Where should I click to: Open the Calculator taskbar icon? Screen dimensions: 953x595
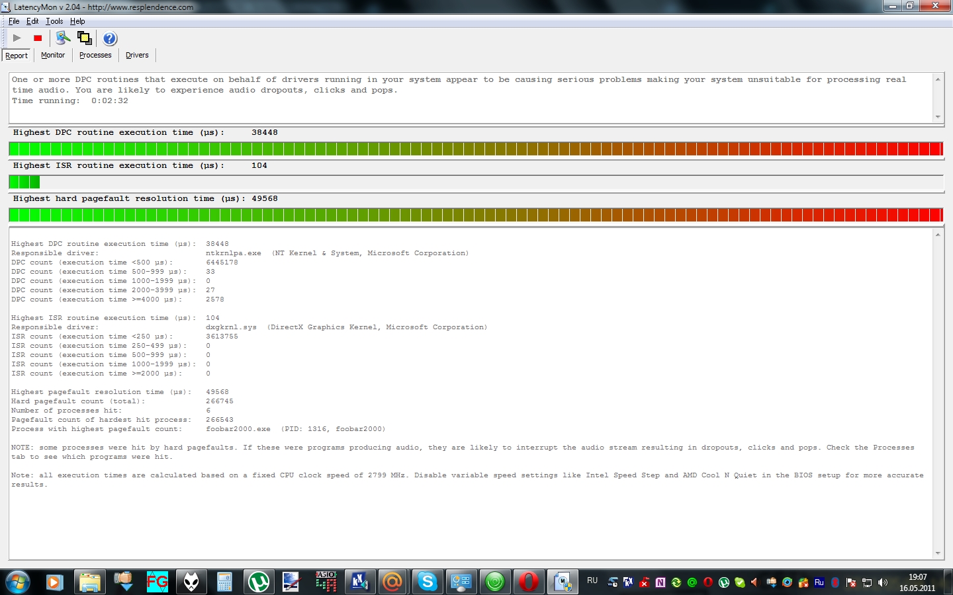point(225,582)
